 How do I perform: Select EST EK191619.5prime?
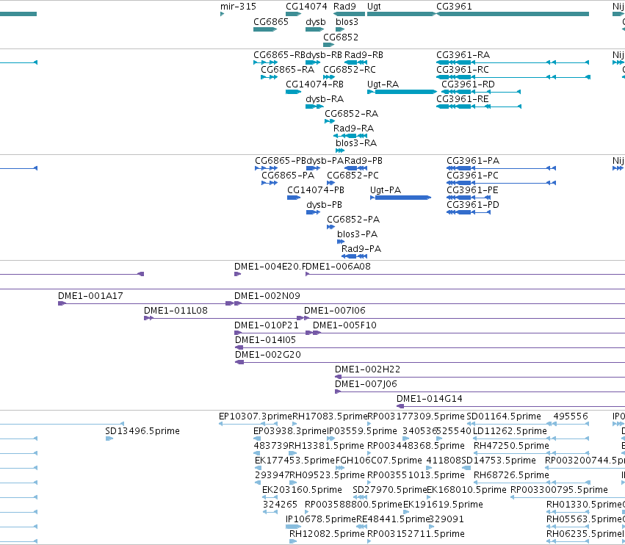point(405,512)
